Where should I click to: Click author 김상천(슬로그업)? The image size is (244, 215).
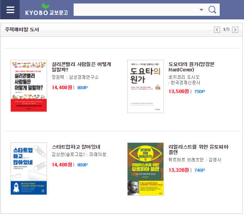point(68,154)
